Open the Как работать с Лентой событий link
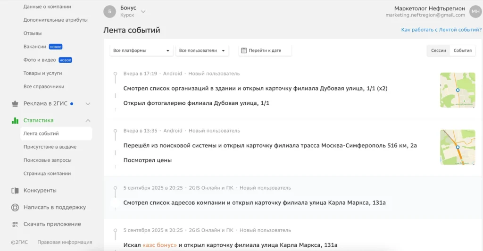The height and width of the screenshot is (251, 483). (x=441, y=30)
